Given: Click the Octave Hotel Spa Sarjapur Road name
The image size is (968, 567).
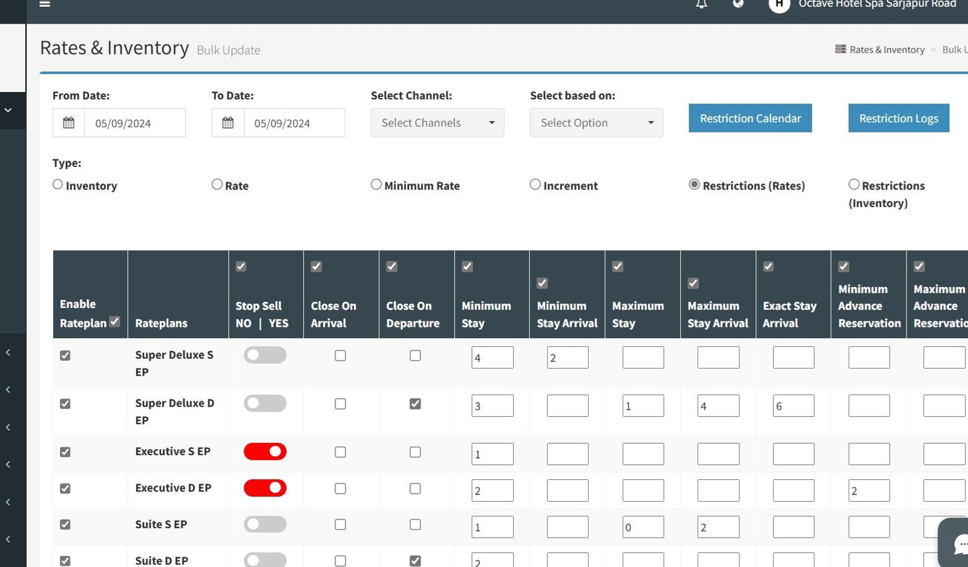Looking at the screenshot, I should [877, 4].
